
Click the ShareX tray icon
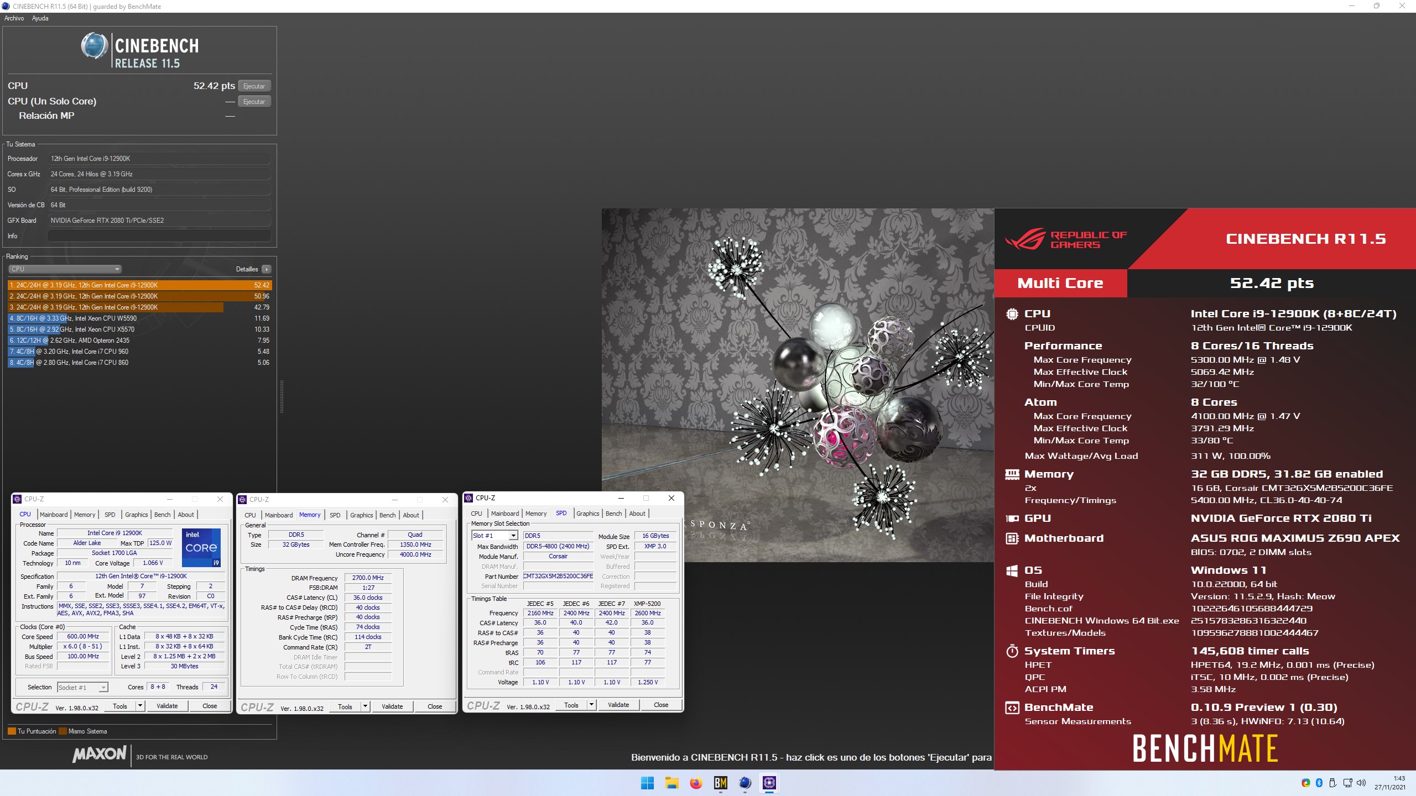point(1306,783)
